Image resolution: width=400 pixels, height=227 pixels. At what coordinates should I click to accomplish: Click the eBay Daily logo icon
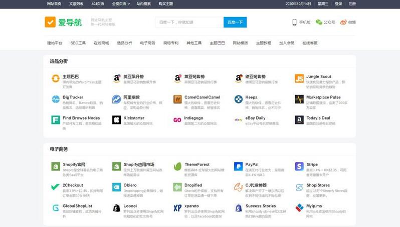tap(238, 120)
